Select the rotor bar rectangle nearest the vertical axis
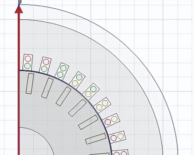 click(x=30, y=84)
